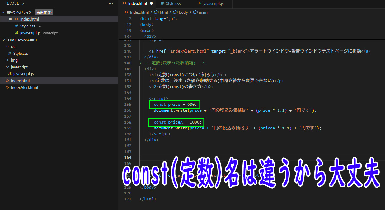Click the 'const price = 600;' code line
This screenshot has height=210, width=385.
click(x=175, y=105)
